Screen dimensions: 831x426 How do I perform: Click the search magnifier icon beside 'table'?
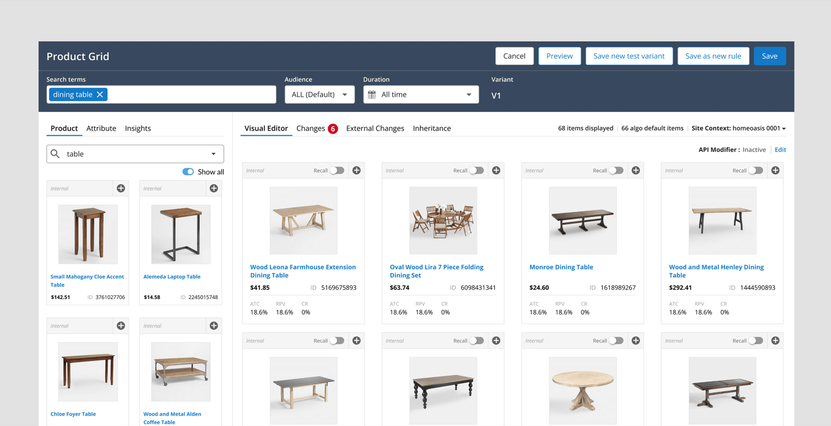coord(55,154)
